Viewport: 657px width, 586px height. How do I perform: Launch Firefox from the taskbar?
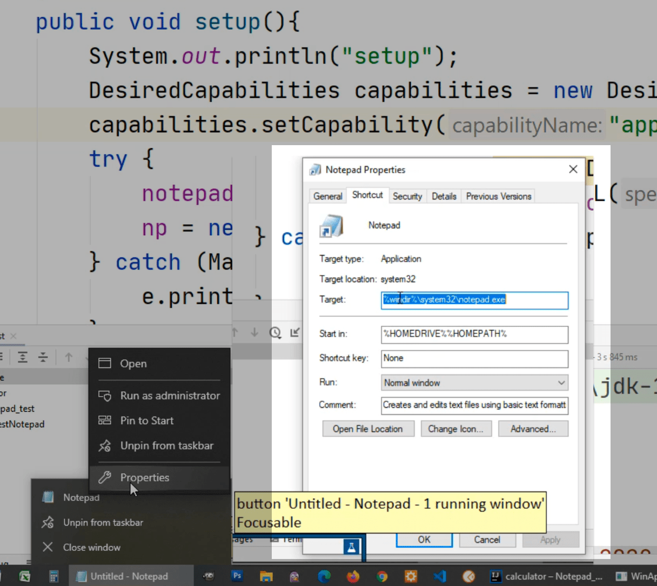coord(353,576)
